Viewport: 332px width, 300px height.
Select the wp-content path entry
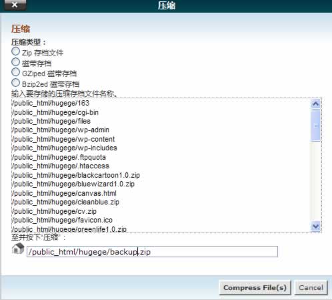pyautogui.click(x=63, y=139)
